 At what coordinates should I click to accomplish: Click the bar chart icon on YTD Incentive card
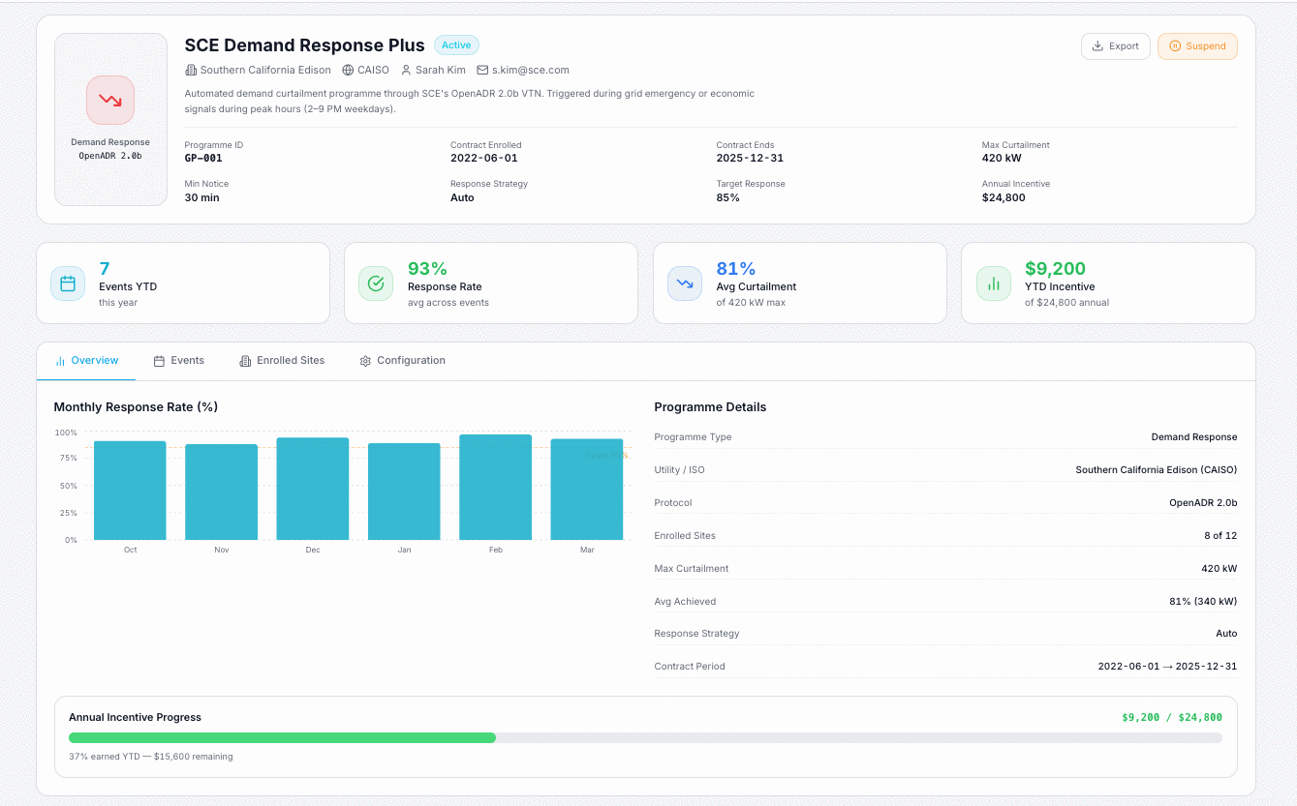(x=994, y=284)
